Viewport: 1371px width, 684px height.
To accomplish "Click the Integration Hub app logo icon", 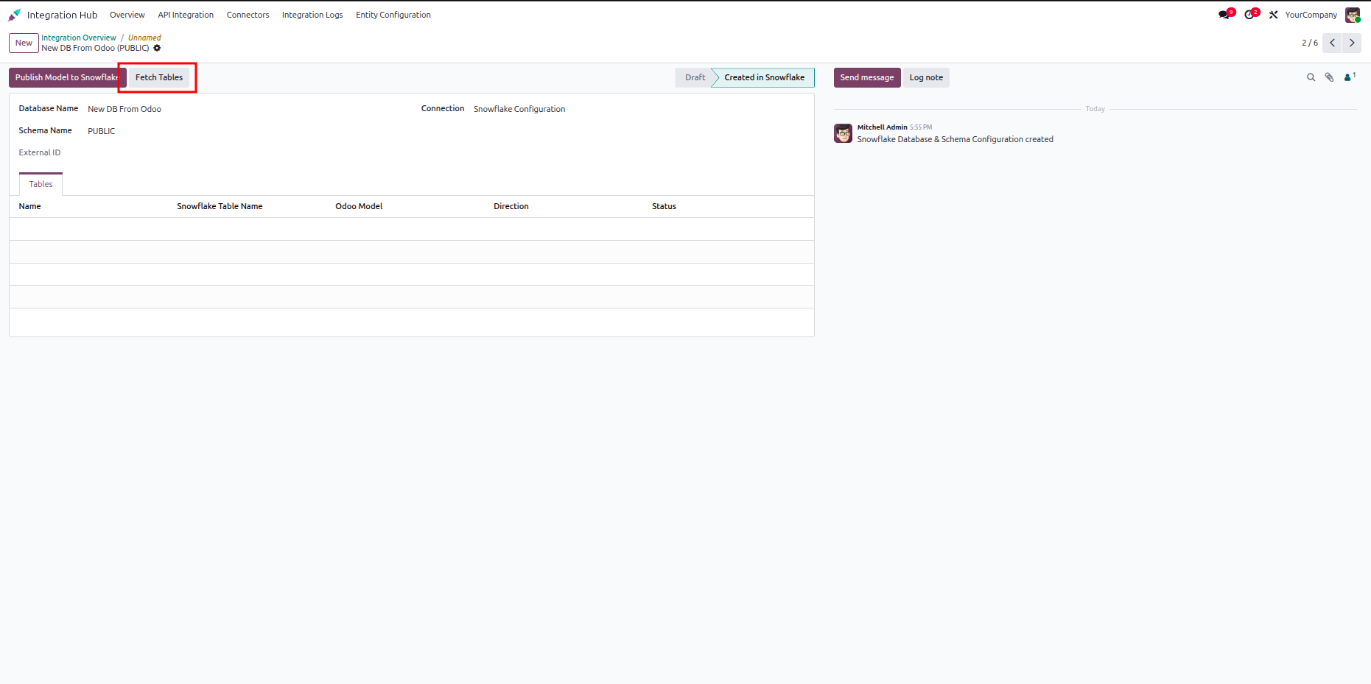I will tap(15, 15).
